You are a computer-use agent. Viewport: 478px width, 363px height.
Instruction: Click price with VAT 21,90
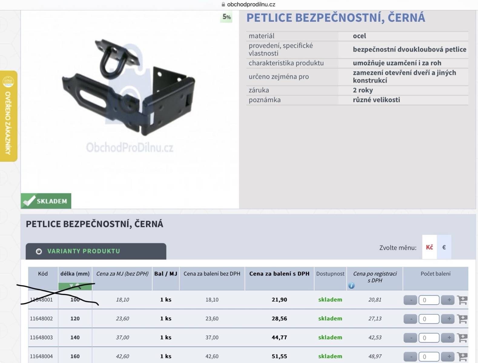pos(279,299)
